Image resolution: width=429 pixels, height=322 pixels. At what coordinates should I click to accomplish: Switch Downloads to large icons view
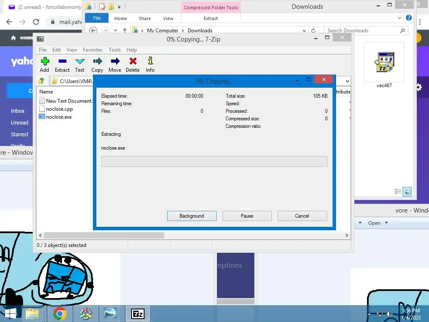(407, 192)
